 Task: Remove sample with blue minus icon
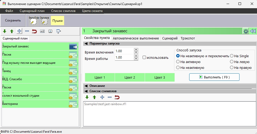point(110,97)
